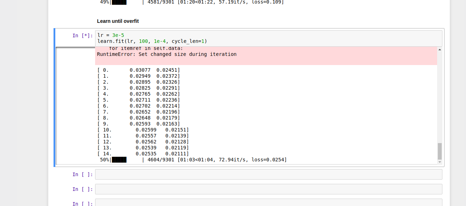The image size is (466, 206).
Task: Click the epoch 0 output row
Action: [138, 70]
